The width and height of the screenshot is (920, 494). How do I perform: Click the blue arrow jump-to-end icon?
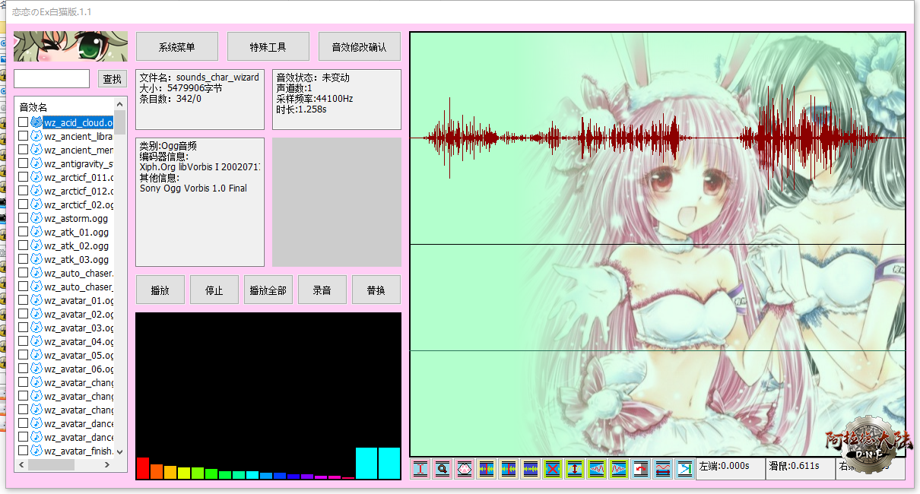[685, 469]
